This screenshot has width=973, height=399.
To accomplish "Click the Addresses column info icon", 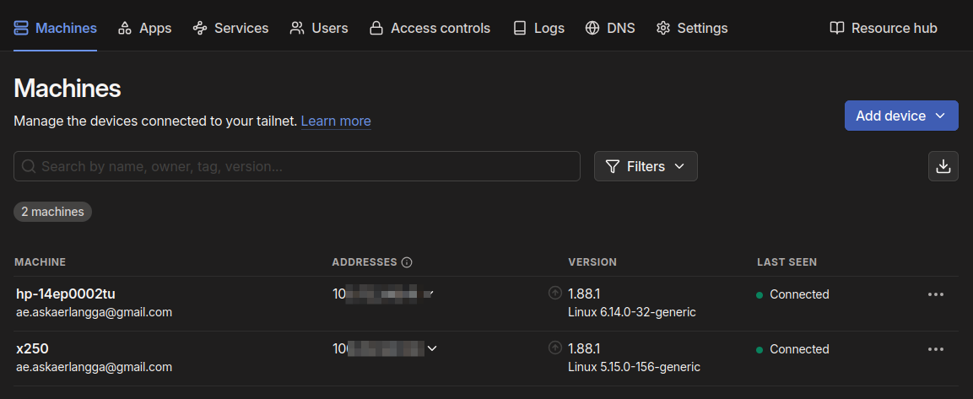I will 407,262.
